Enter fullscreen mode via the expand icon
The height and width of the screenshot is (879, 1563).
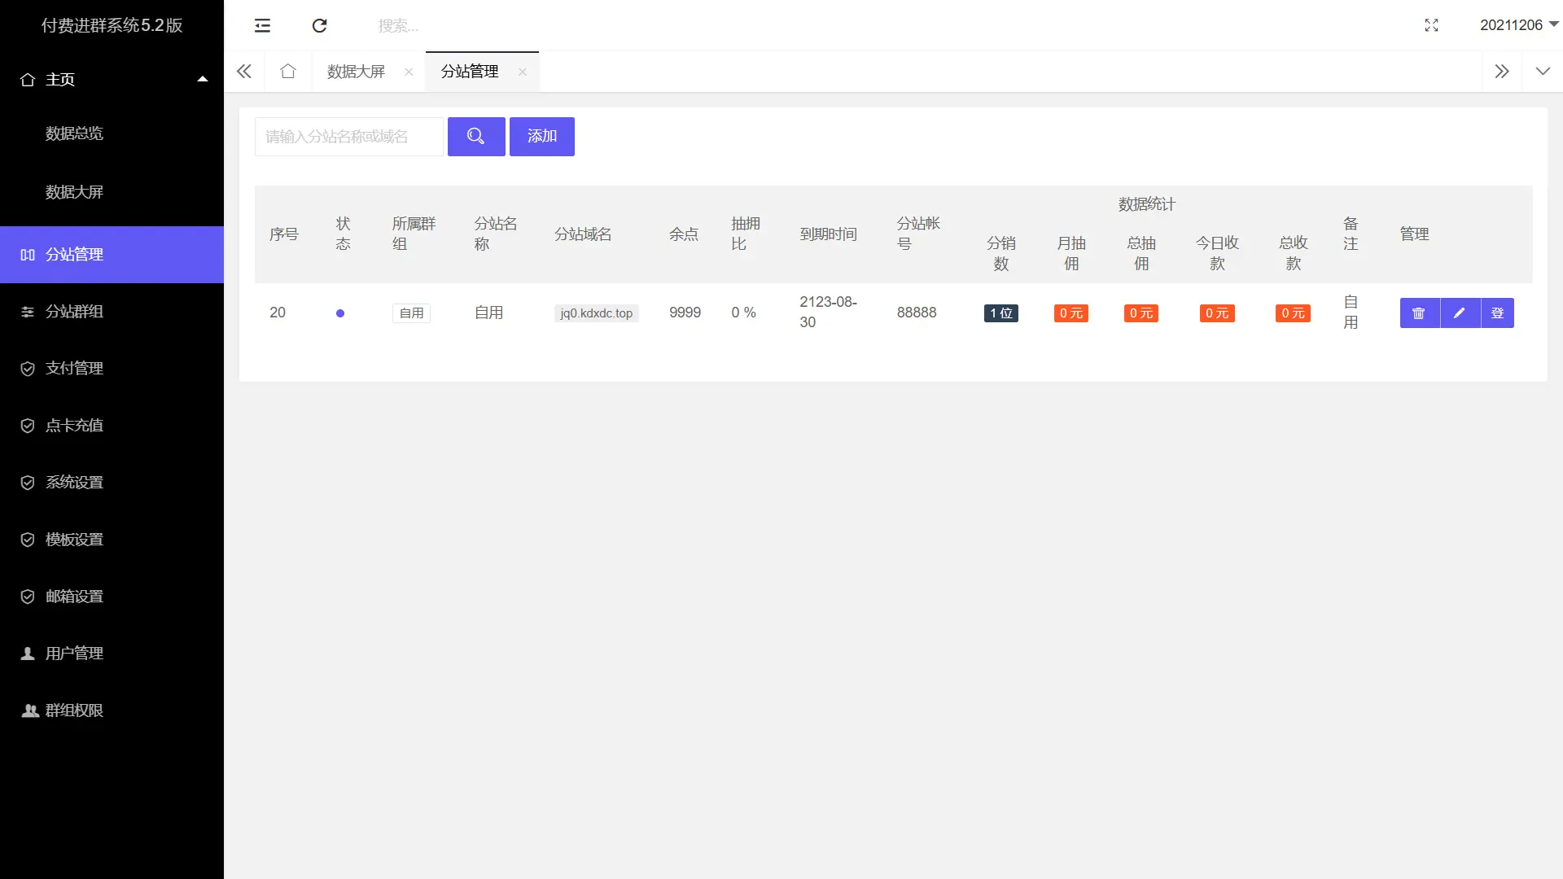(x=1431, y=25)
